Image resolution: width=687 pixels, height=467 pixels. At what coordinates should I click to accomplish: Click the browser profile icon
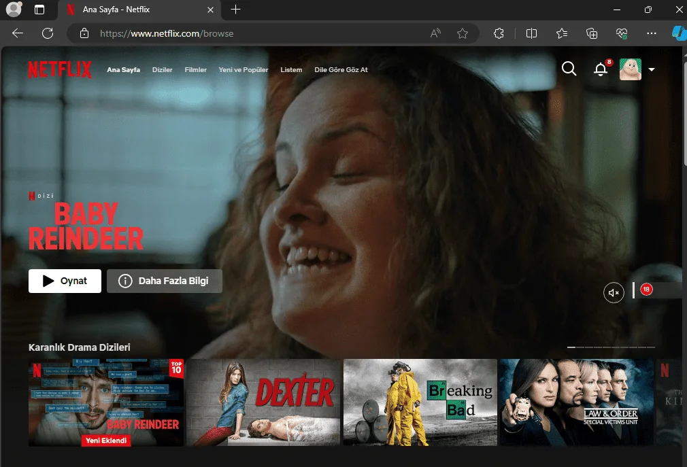pos(14,10)
